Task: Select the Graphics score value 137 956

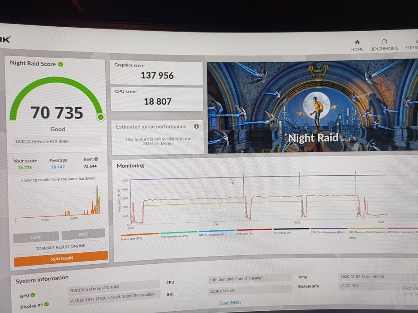Action: tap(157, 76)
